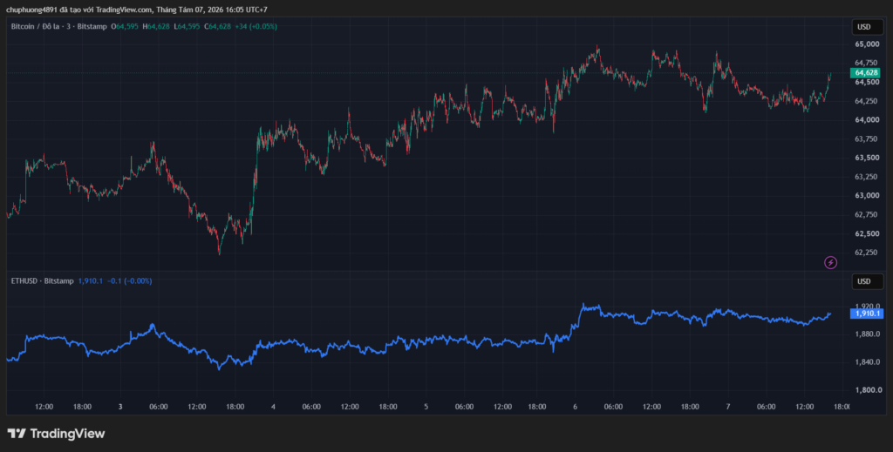Click the chart creation header text
This screenshot has height=452, width=893.
point(137,10)
